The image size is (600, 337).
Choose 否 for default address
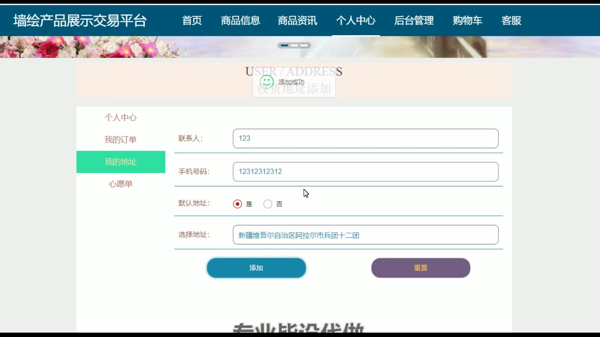tap(268, 204)
